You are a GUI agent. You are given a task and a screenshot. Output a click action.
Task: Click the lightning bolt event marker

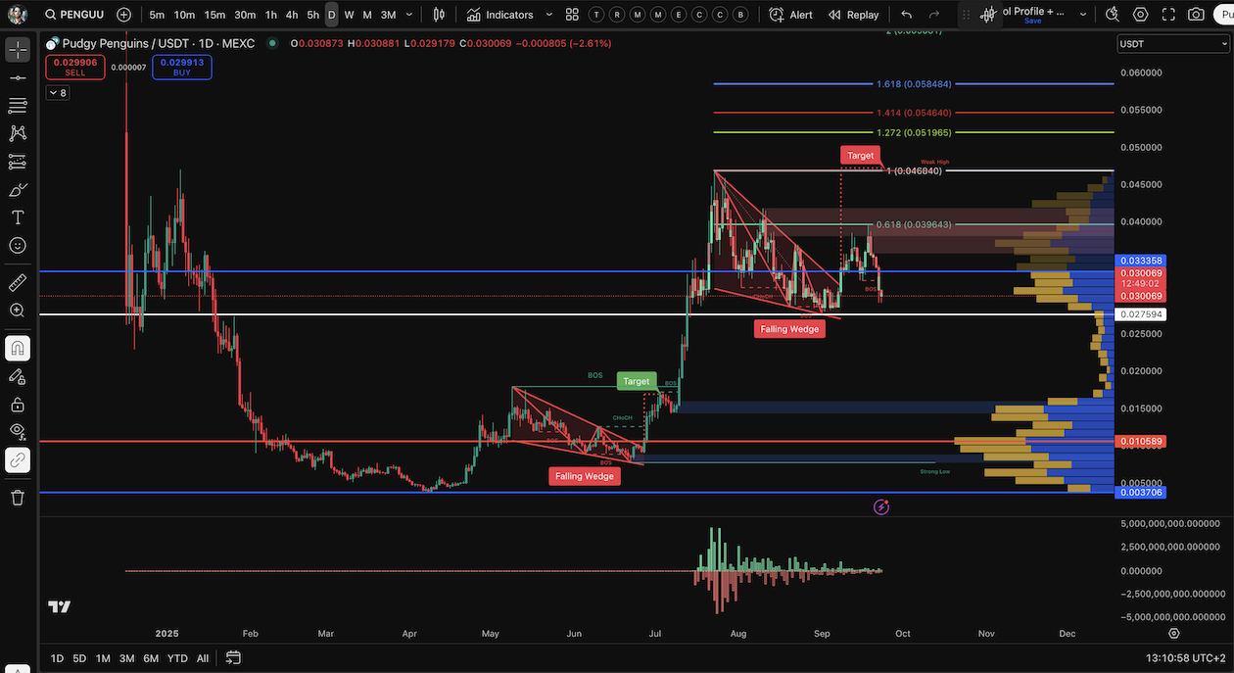coord(881,506)
